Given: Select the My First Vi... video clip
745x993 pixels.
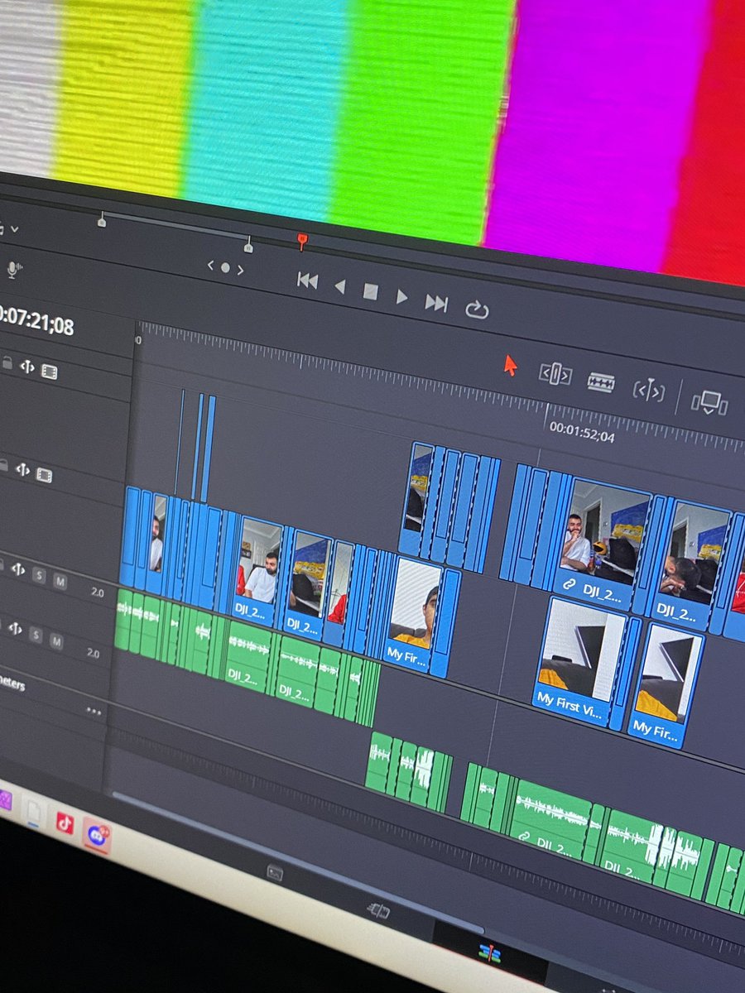Looking at the screenshot, I should (x=579, y=664).
